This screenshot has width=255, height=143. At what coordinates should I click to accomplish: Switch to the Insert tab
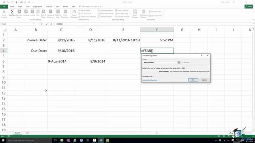[x=20, y=7]
